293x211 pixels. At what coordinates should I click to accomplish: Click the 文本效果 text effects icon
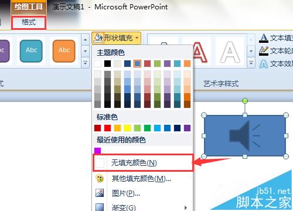click(264, 64)
